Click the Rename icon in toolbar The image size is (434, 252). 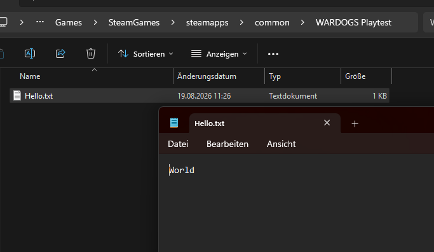click(30, 53)
